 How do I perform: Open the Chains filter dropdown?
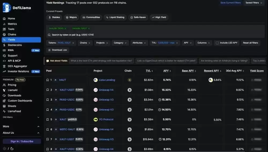[x=85, y=43]
